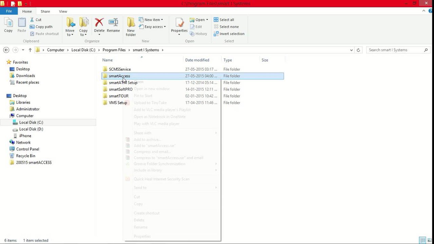434x244 pixels.
Task: Switch to the details view icon
Action: point(422,240)
